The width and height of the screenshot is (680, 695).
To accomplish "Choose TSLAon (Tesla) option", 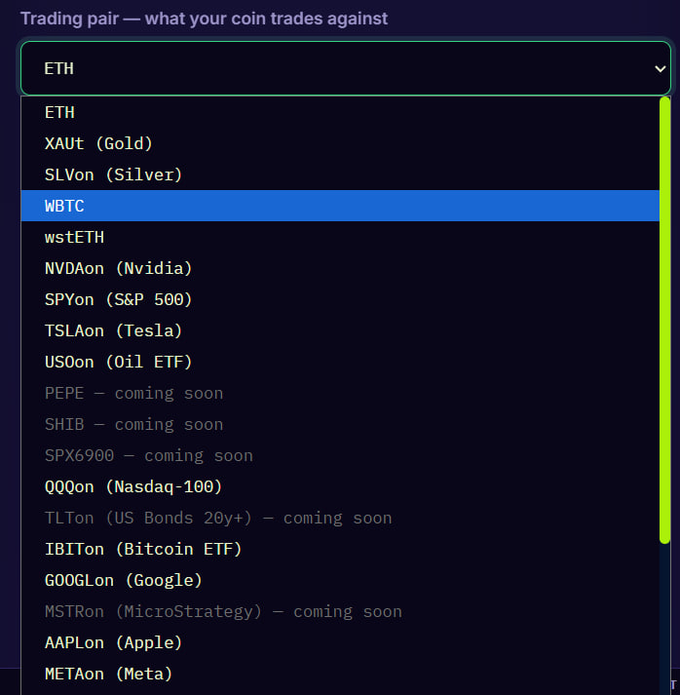I will coord(340,330).
